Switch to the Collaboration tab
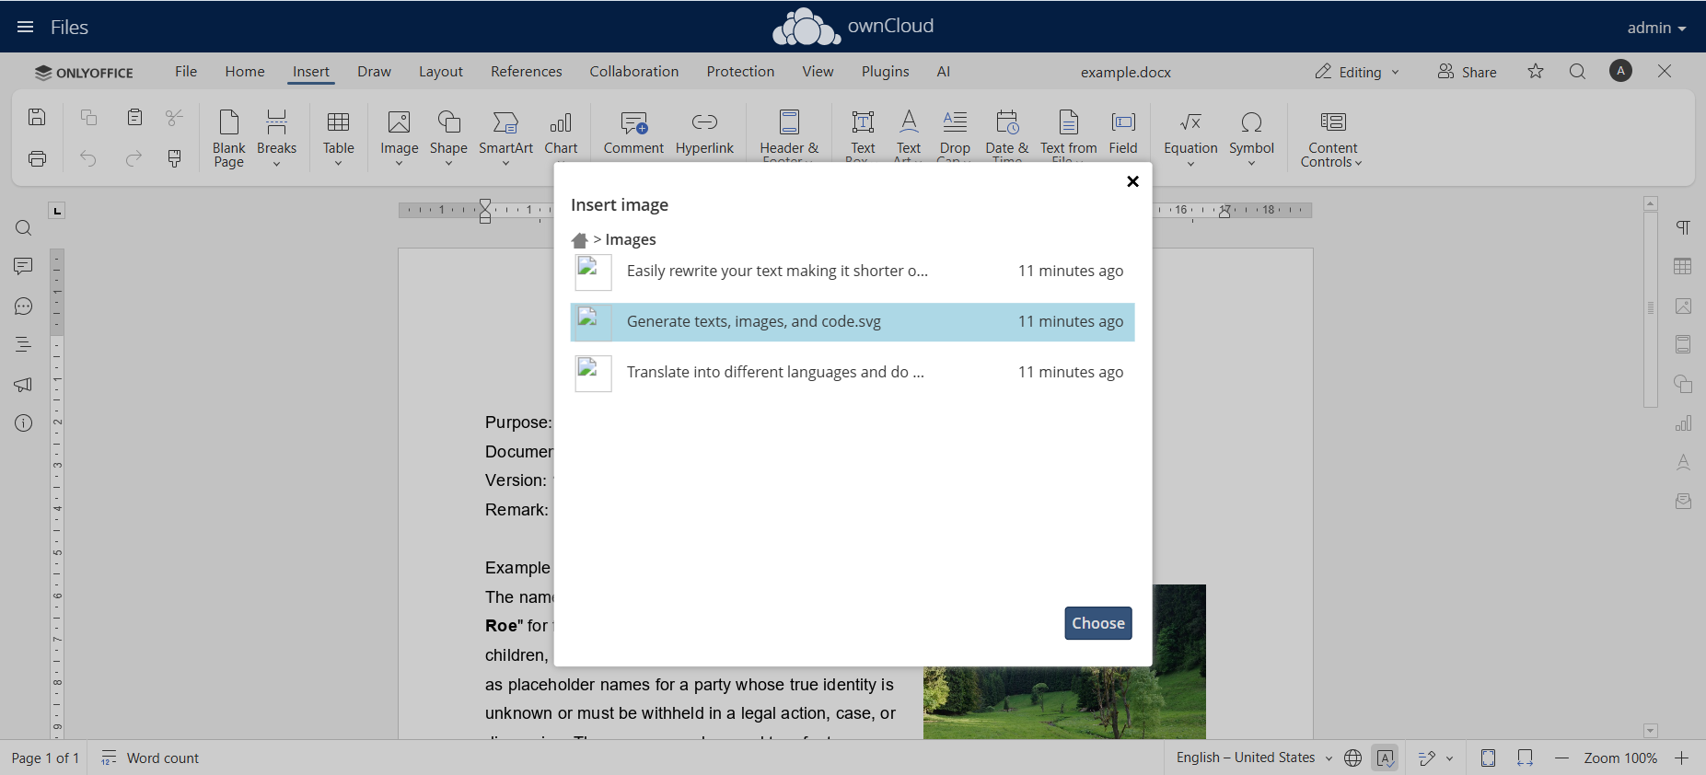Image resolution: width=1706 pixels, height=775 pixels. 634,71
